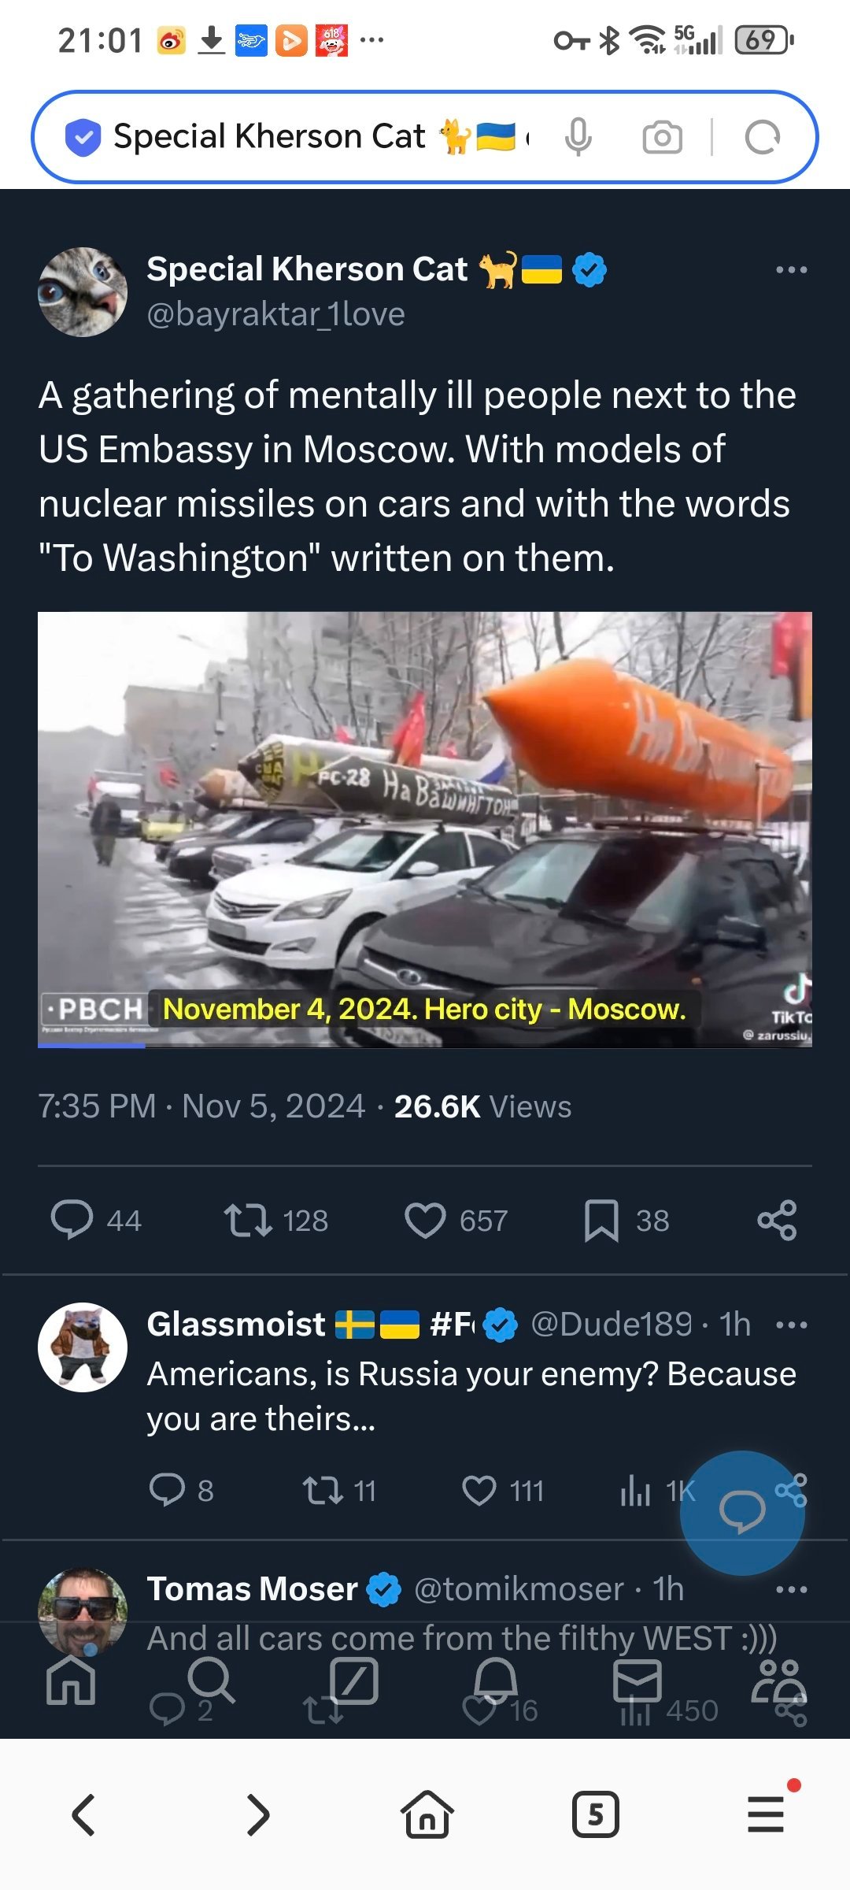
Task: Share the main tweet
Action: [777, 1220]
